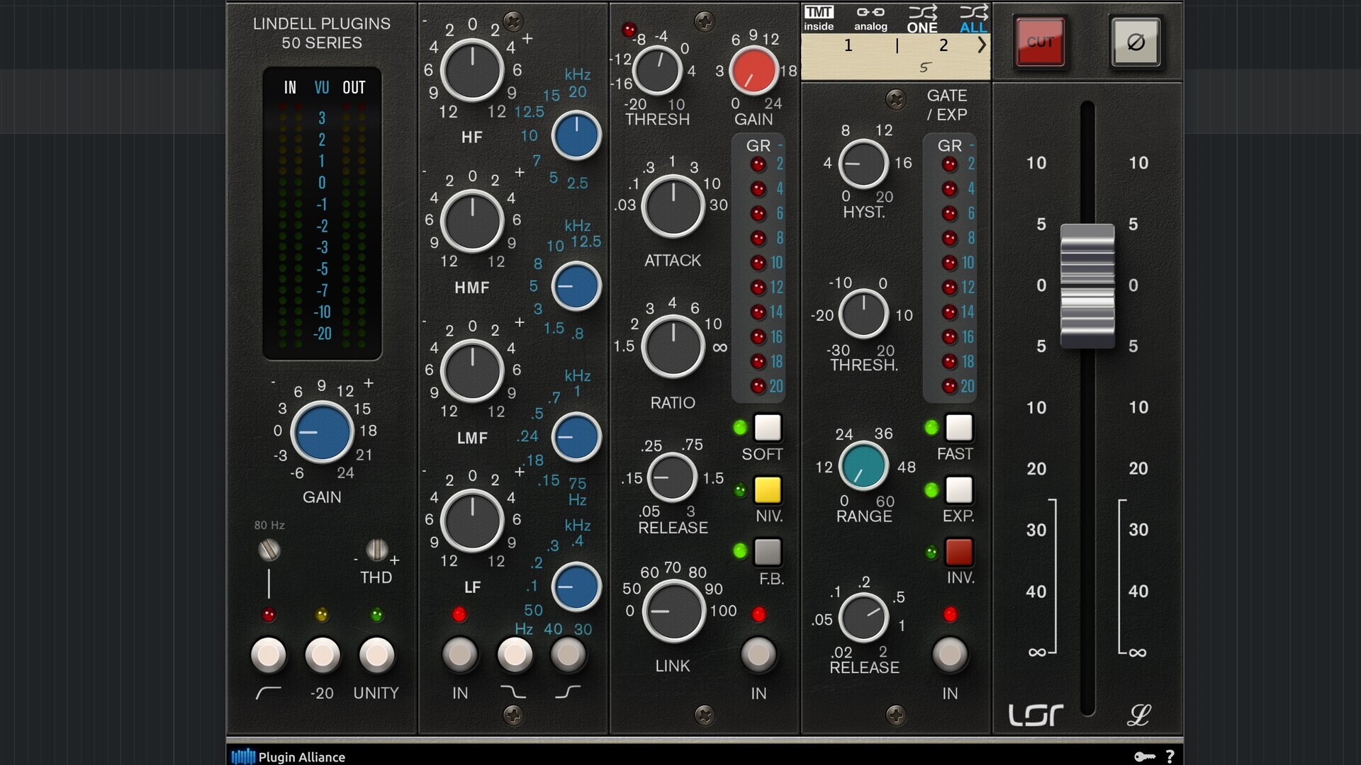
Task: Click the blue input GAIN knob
Action: (x=322, y=431)
